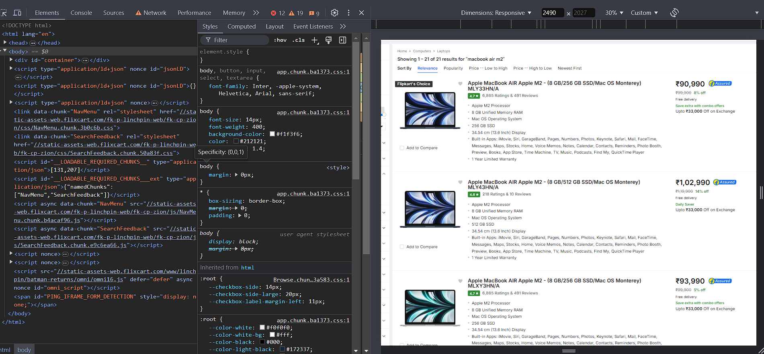This screenshot has height=354, width=764.
Task: Sort by Price -- High to Low
Action: (532, 68)
